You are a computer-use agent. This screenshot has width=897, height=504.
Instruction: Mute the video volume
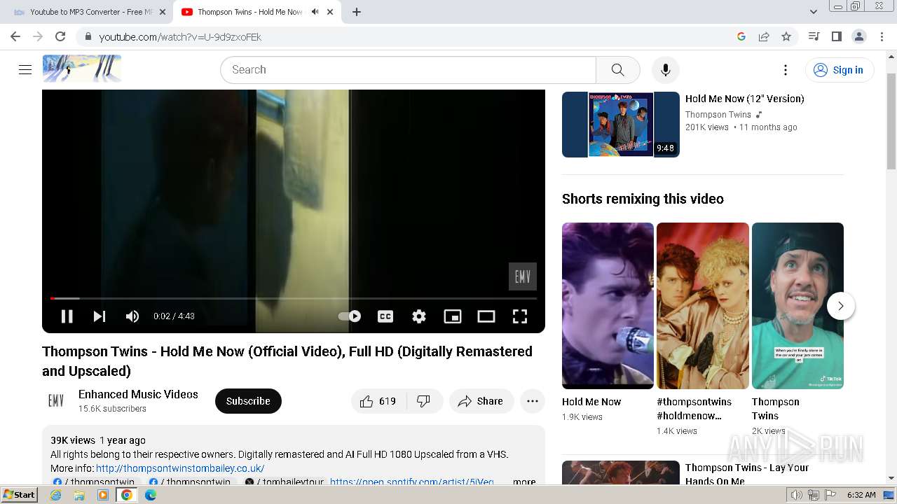[x=132, y=316]
